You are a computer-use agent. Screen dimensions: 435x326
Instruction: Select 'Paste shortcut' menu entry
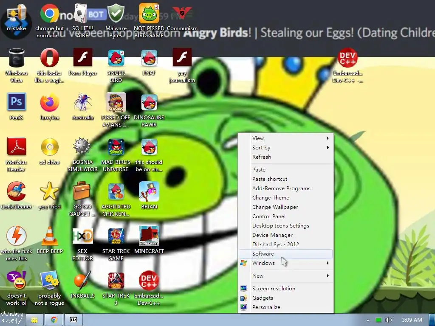point(286,179)
